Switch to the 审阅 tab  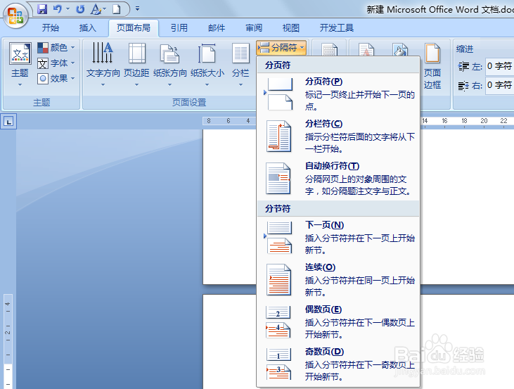pyautogui.click(x=254, y=28)
